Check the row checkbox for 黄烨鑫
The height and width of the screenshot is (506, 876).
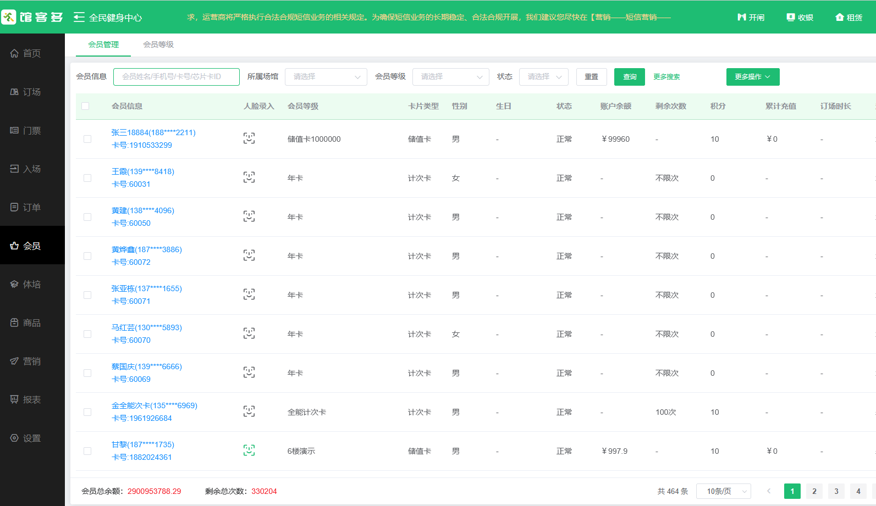[x=87, y=256]
